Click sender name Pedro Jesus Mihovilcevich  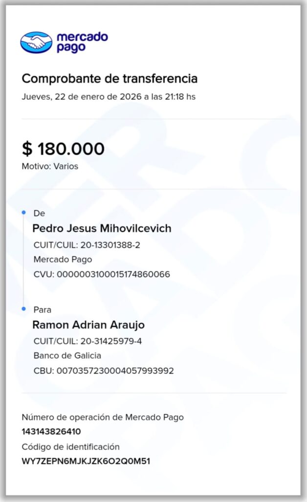click(x=102, y=228)
